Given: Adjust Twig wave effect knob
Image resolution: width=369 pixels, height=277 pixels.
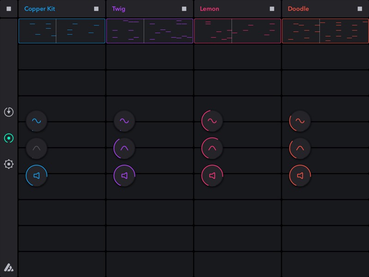Looking at the screenshot, I should [x=124, y=121].
